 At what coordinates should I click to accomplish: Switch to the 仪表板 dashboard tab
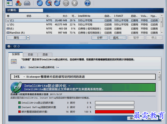point(16,54)
